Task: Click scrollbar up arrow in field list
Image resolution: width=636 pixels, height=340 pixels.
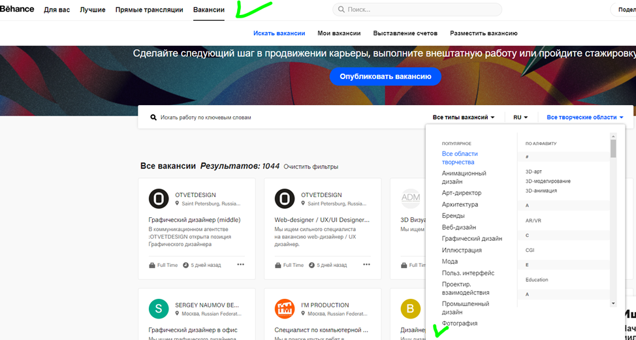Action: (x=613, y=136)
